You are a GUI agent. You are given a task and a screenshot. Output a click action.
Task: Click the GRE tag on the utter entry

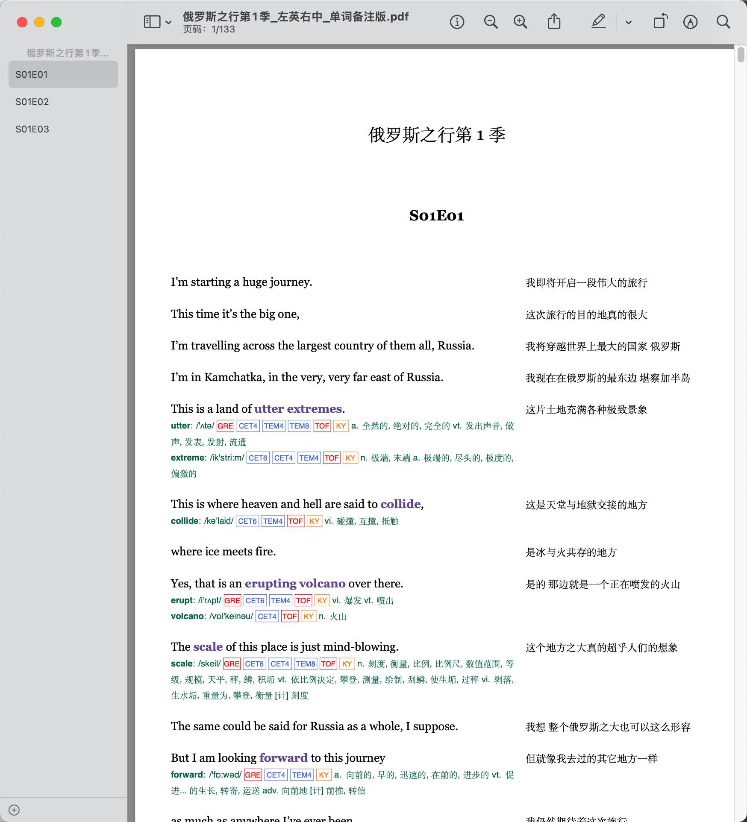click(225, 426)
